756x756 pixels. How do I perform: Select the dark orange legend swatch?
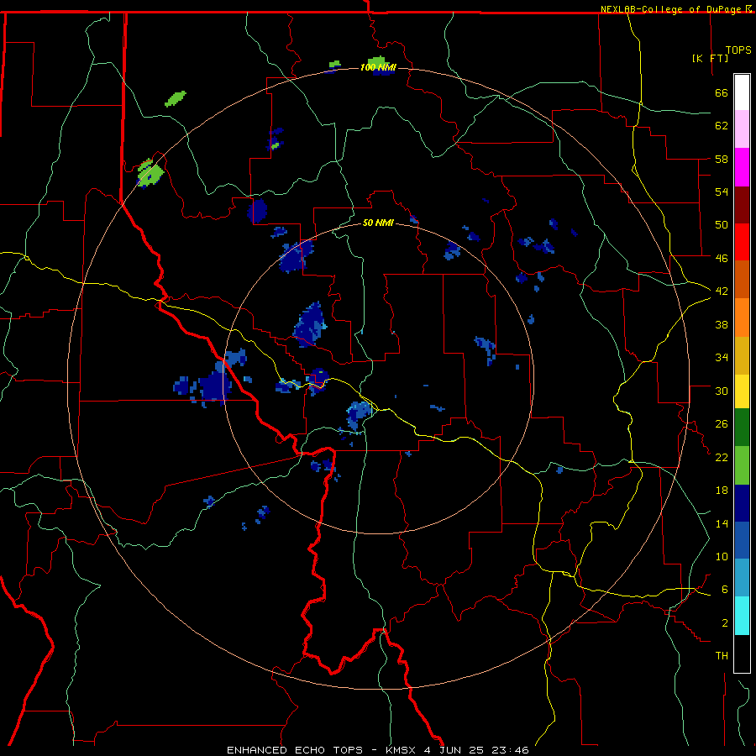click(x=742, y=279)
